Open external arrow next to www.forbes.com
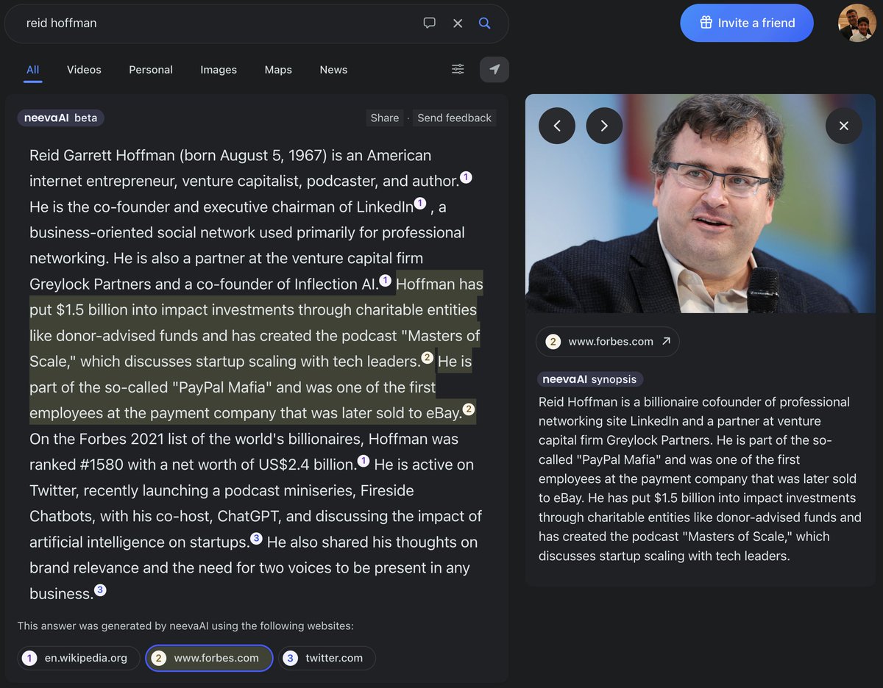The image size is (883, 688). coord(666,341)
